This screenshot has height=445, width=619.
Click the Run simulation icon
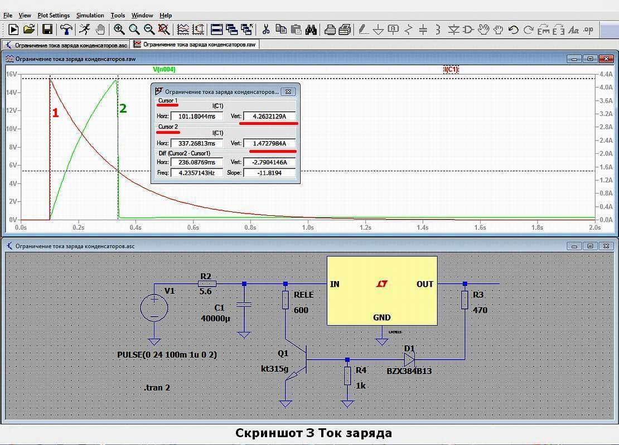tap(13, 29)
